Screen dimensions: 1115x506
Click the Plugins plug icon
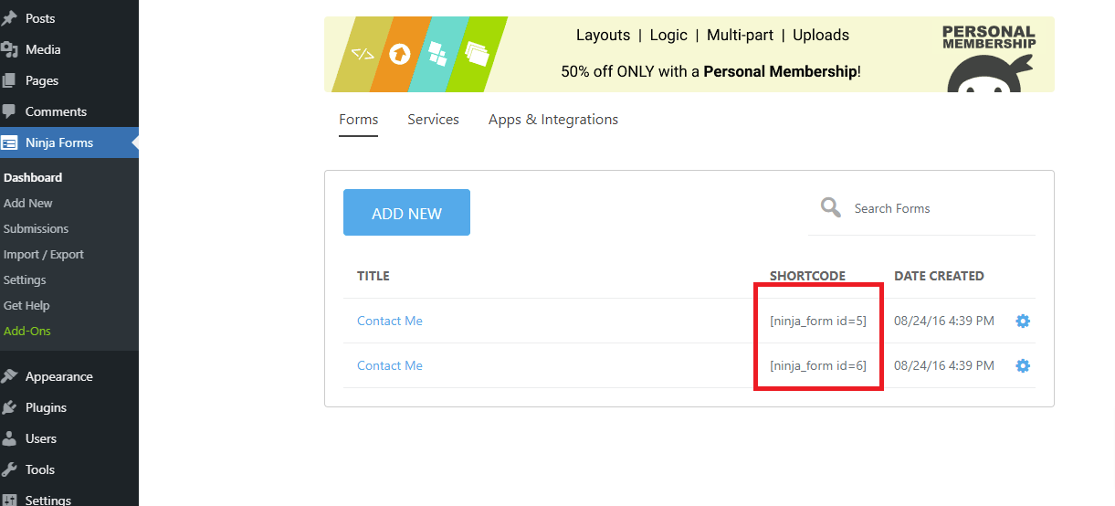[9, 407]
